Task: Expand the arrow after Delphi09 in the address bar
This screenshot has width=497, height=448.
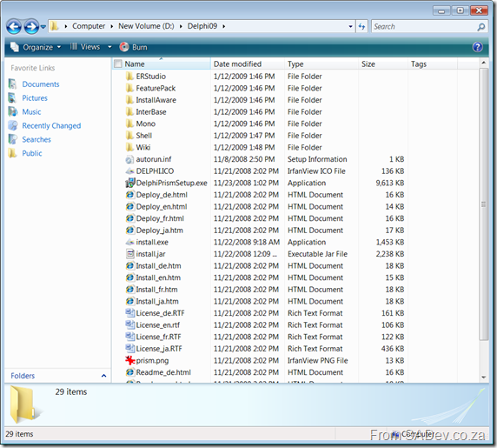Action: [224, 26]
